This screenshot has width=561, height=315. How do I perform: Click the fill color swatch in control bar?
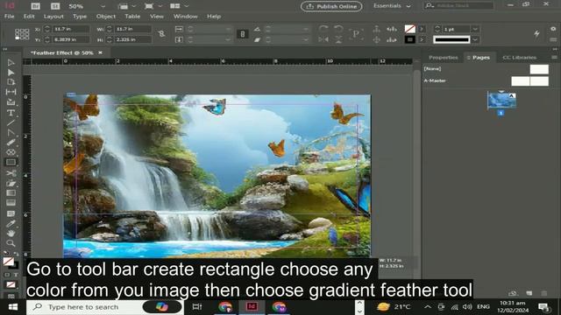(x=410, y=29)
